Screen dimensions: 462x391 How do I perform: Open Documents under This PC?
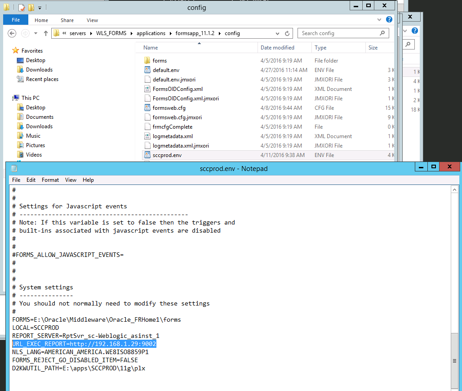[x=40, y=117]
